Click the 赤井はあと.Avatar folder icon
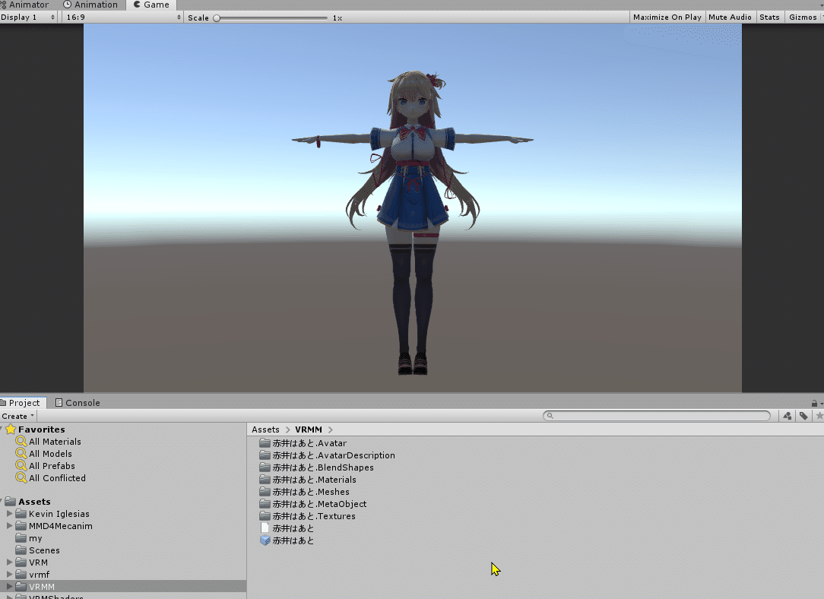The image size is (824, 599). [265, 443]
